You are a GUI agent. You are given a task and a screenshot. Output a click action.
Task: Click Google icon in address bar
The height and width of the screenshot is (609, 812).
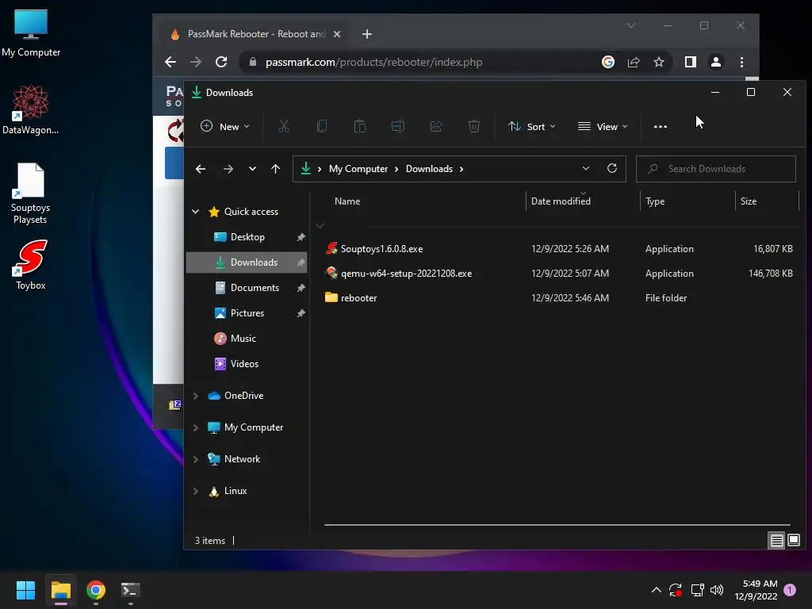click(608, 62)
